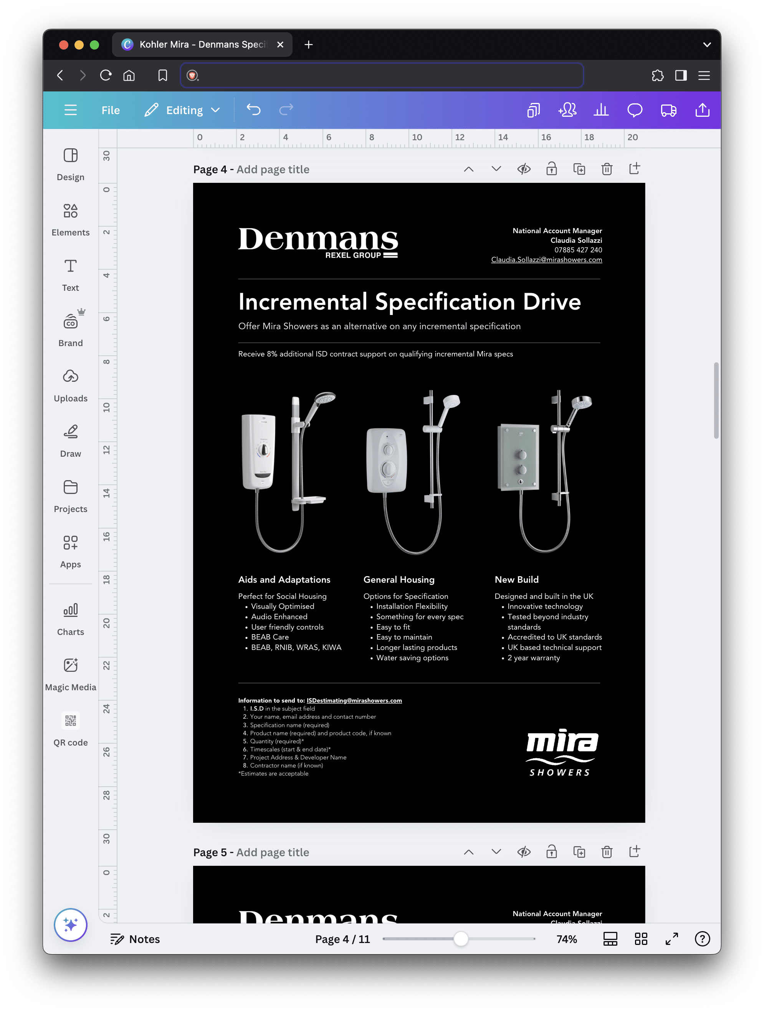764x1011 pixels.
Task: Click the browser address bar
Action: pyautogui.click(x=382, y=75)
